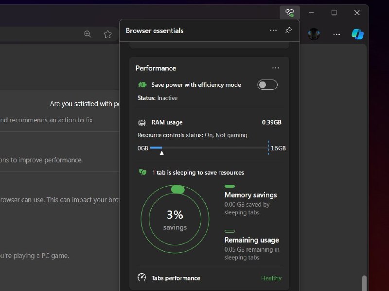
Task: Click the 3% savings donut chart
Action: click(175, 220)
